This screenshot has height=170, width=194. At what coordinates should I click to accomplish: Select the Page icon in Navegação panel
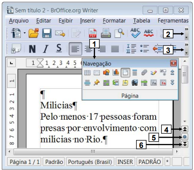pos(125,72)
